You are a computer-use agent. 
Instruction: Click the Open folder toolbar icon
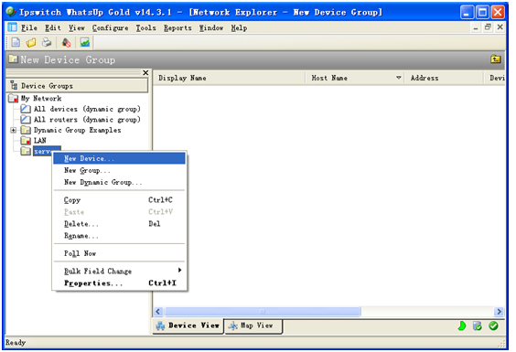point(31,42)
